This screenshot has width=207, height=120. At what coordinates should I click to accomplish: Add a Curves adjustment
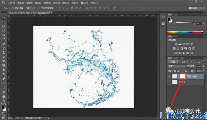(184, 44)
